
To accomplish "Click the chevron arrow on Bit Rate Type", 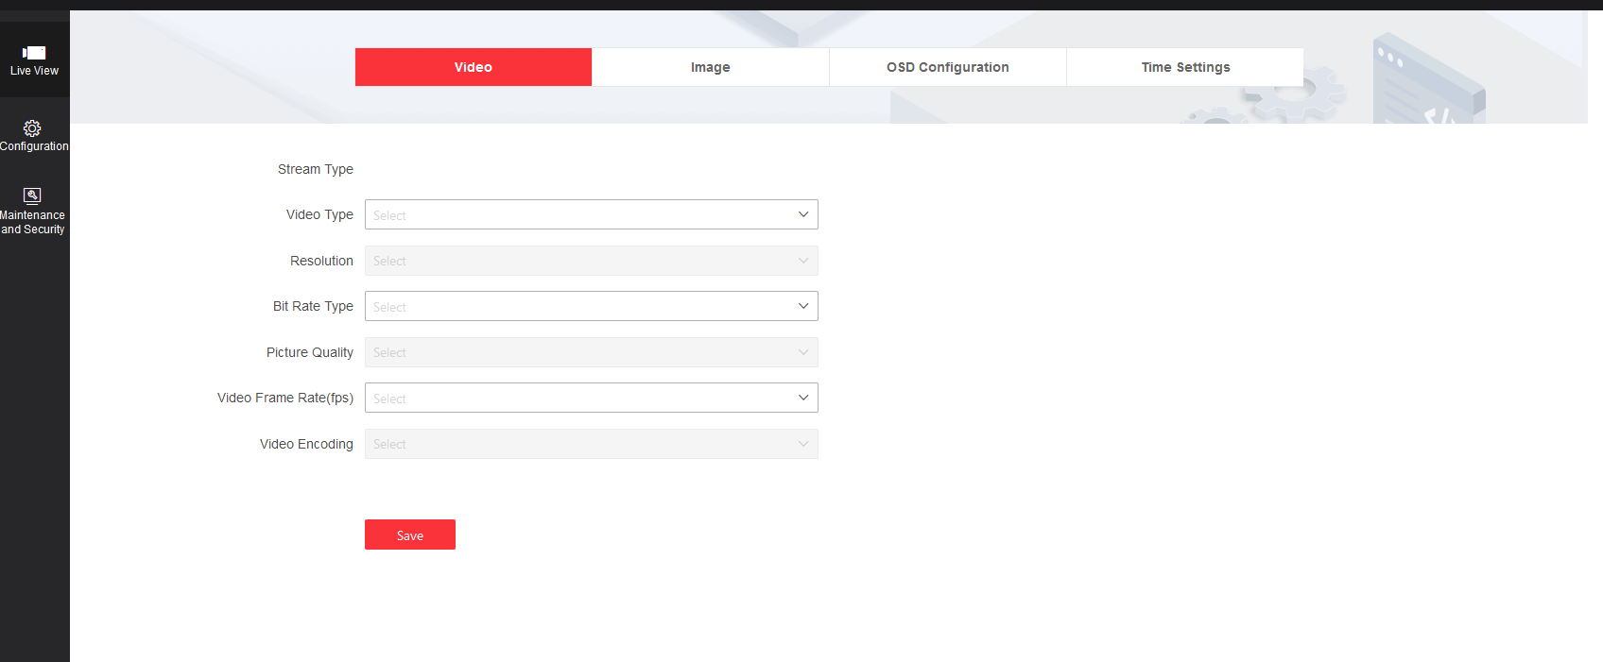I will 802,306.
